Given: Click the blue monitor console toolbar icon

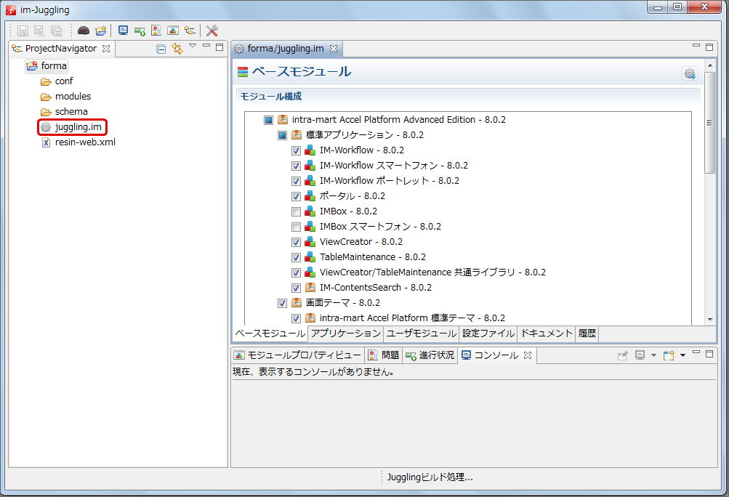Looking at the screenshot, I should pyautogui.click(x=123, y=31).
